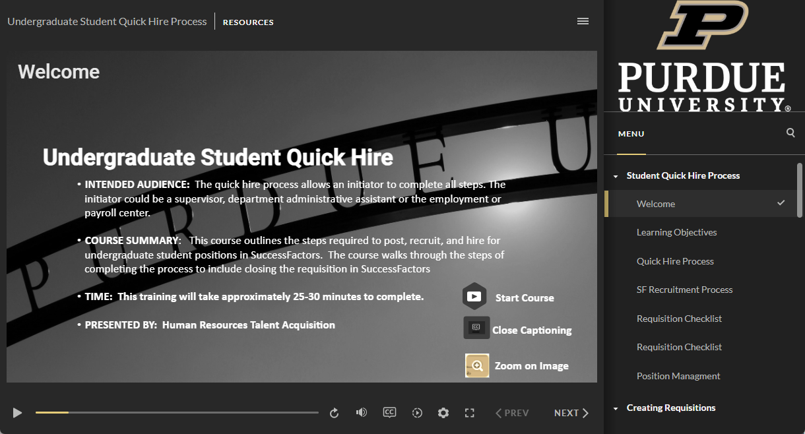Open the volume control icon

pyautogui.click(x=362, y=412)
